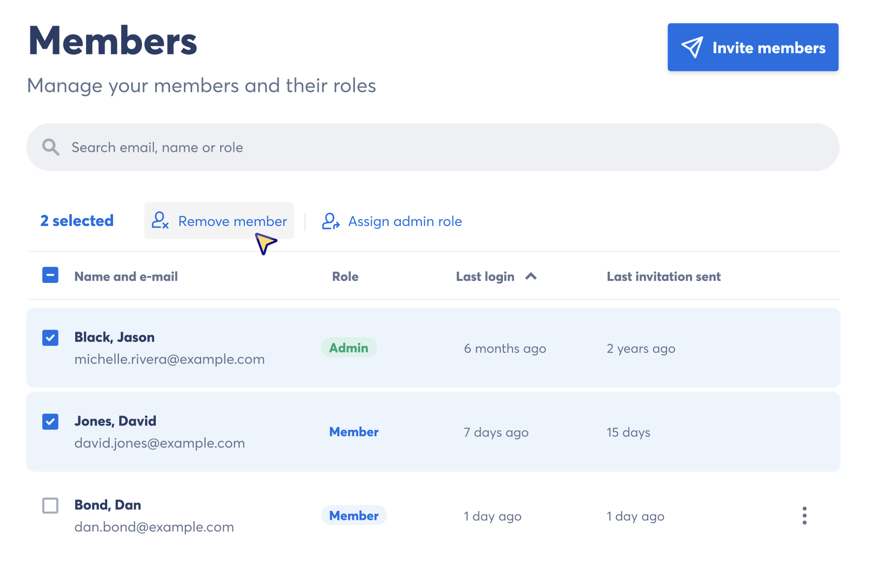This screenshot has width=870, height=563.
Task: Uncheck Jones, David's row checkbox
Action: [50, 422]
